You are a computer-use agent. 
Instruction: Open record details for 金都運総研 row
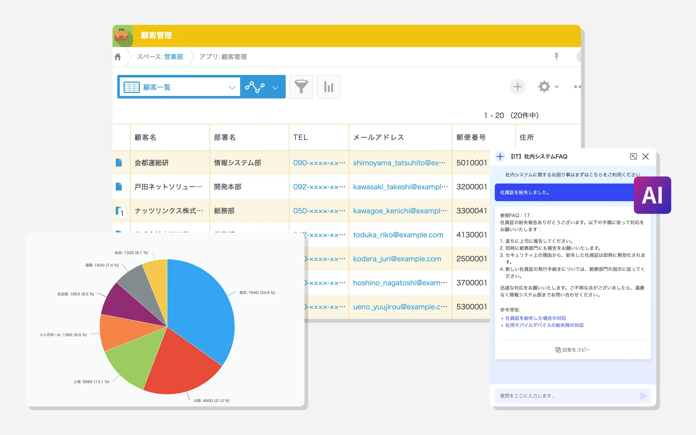119,163
